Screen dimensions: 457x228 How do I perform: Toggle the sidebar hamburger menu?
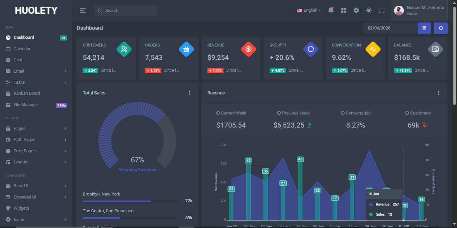pyautogui.click(x=83, y=10)
